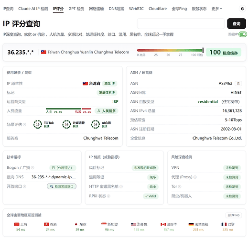
Task: Open the Cloudflare tab
Action: [158, 9]
